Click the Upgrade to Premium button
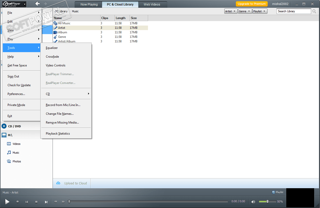The image size is (320, 208). coord(252,4)
